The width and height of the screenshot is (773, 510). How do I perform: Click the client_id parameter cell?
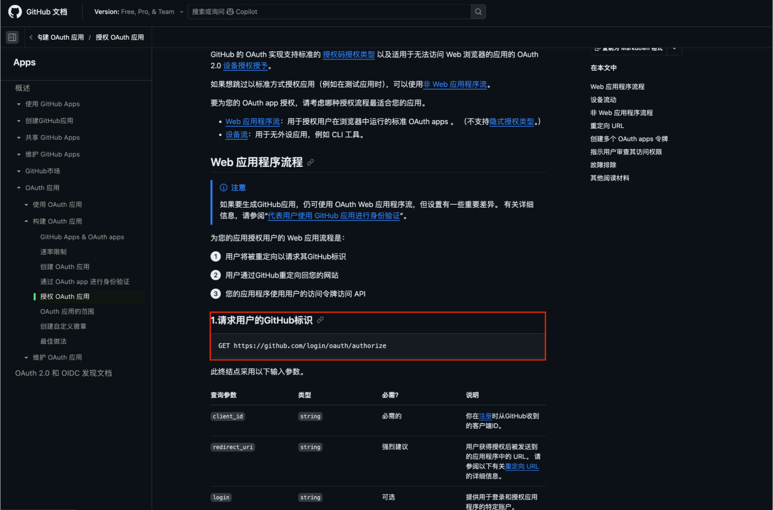(x=228, y=416)
